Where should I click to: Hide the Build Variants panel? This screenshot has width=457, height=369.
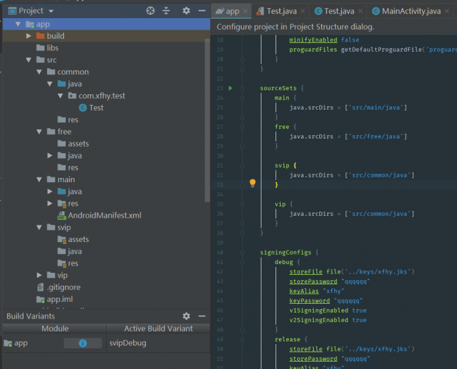202,316
